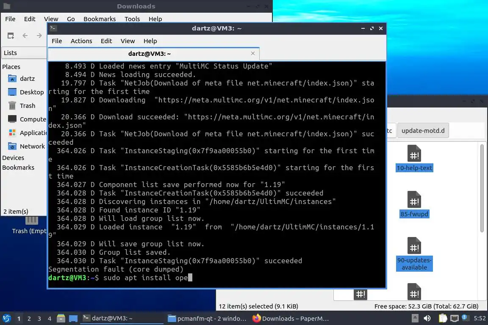The height and width of the screenshot is (325, 488).
Task: Select the 90-updates-available script file icon
Action: [x=414, y=246]
